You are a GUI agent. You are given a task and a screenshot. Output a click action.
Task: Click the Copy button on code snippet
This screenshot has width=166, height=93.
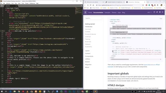[x=161, y=19]
